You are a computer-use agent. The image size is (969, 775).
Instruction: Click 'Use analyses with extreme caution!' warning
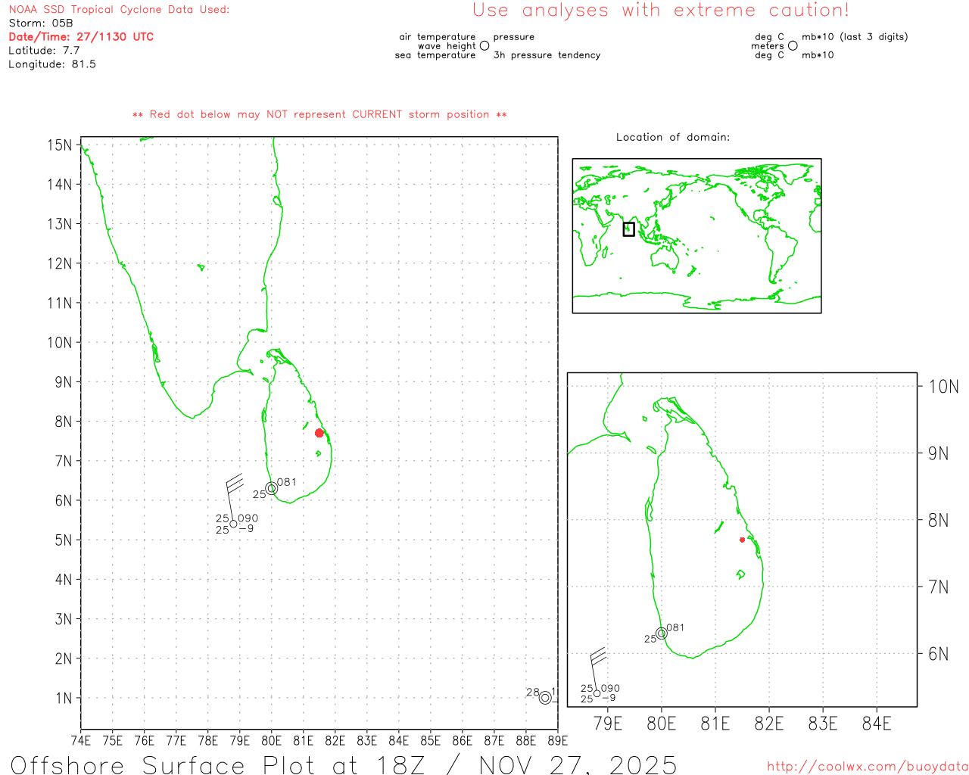pos(661,10)
